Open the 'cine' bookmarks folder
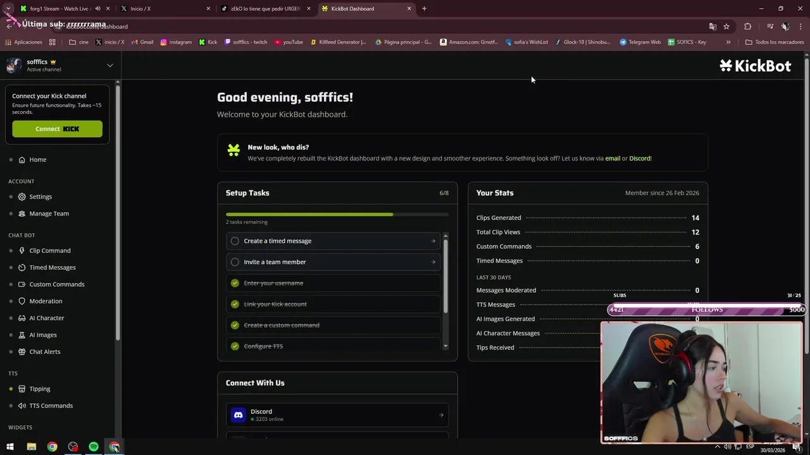The image size is (810, 455). click(x=79, y=42)
